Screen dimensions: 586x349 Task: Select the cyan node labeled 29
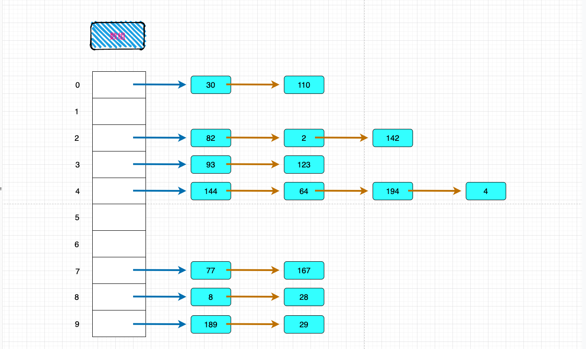coord(304,325)
